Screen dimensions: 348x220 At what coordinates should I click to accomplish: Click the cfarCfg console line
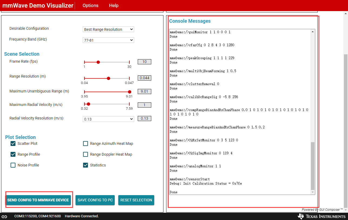pos(202,45)
